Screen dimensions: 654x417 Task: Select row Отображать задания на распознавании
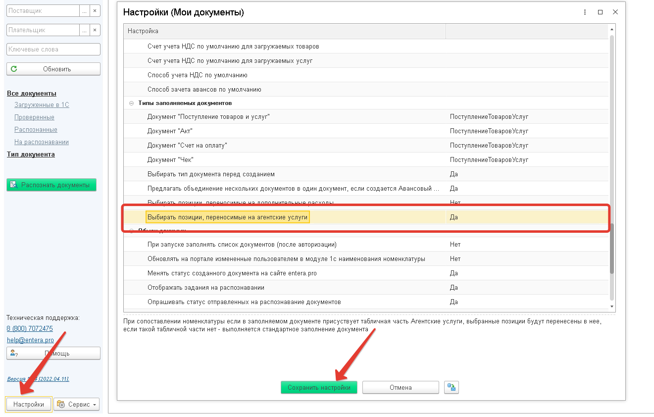point(366,288)
